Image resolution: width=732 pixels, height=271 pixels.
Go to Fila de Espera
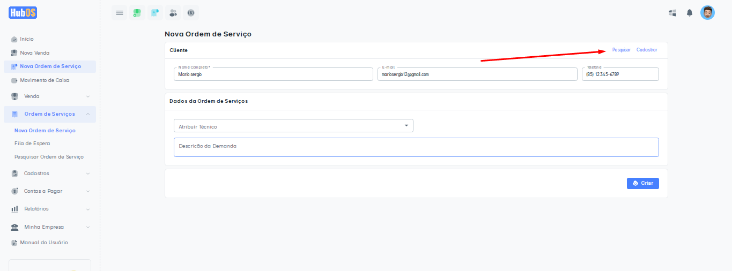click(x=32, y=144)
